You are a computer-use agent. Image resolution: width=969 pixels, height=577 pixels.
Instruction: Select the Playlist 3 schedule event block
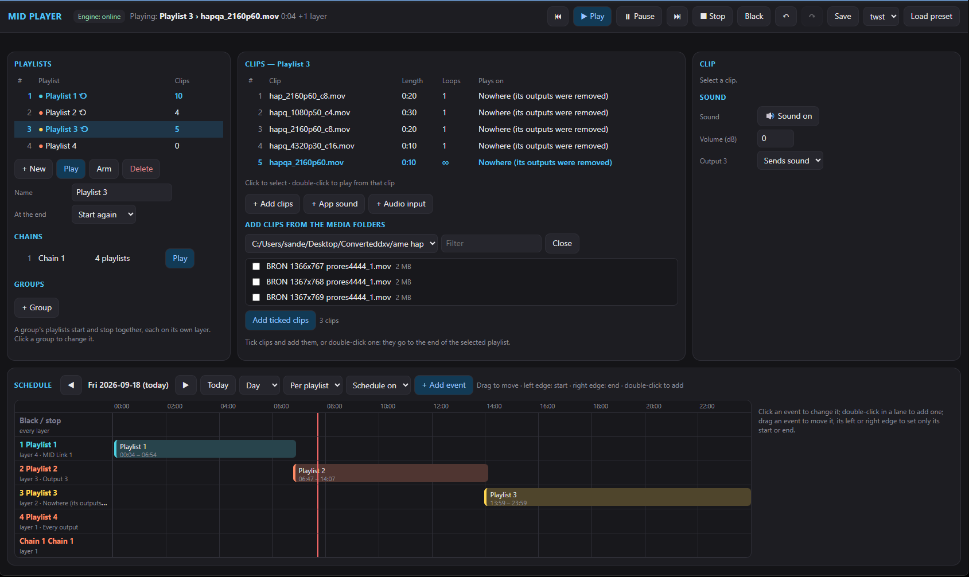point(618,497)
